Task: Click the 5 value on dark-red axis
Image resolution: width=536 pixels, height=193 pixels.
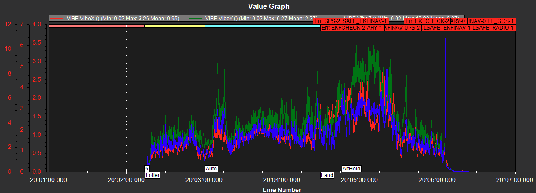Action: 23,66
